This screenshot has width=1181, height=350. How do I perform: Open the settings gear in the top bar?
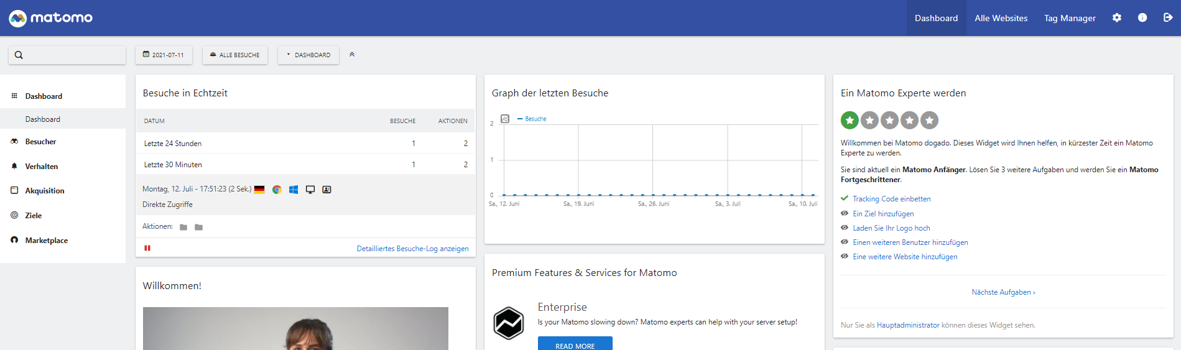(x=1117, y=18)
